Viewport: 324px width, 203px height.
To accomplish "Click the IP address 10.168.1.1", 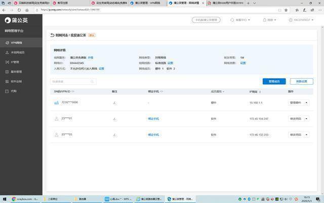I will [x=256, y=103].
